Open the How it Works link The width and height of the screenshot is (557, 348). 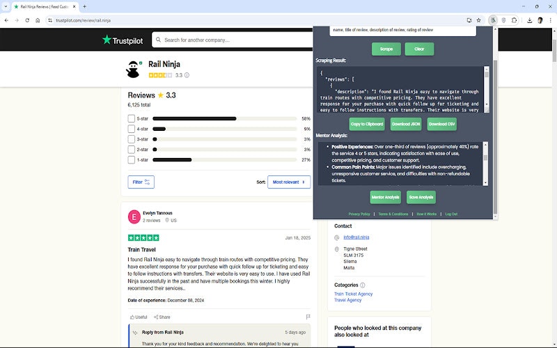click(427, 214)
